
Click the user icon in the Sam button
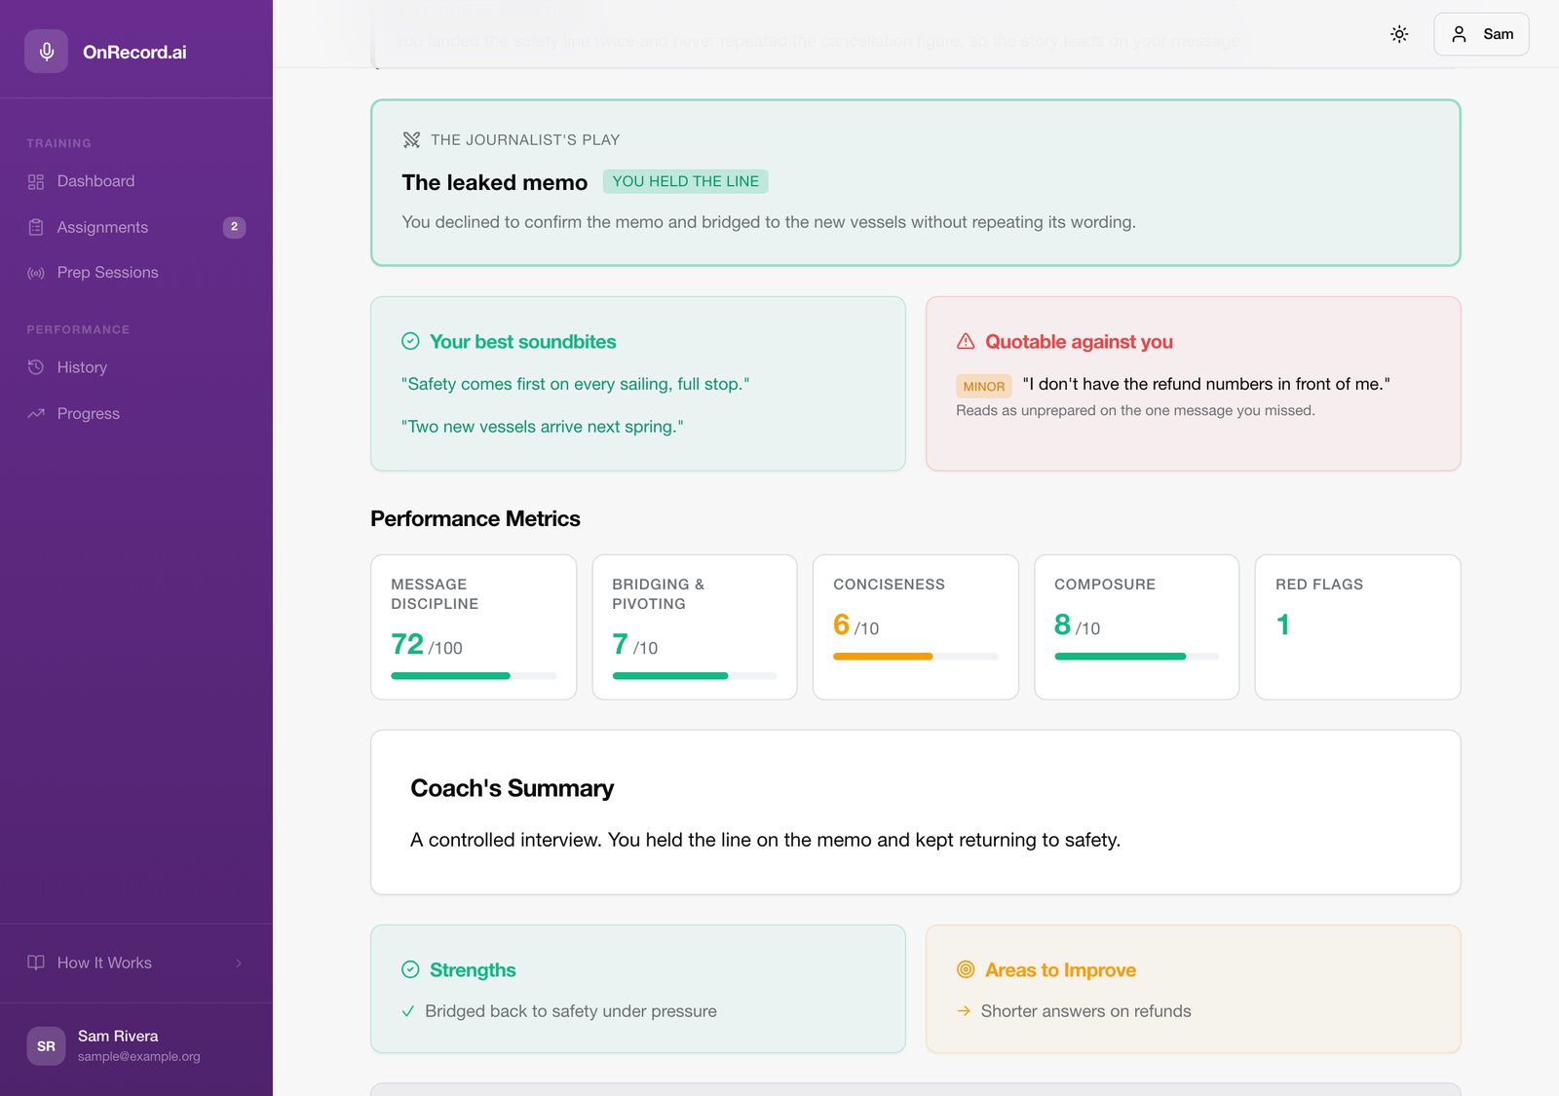click(x=1459, y=34)
